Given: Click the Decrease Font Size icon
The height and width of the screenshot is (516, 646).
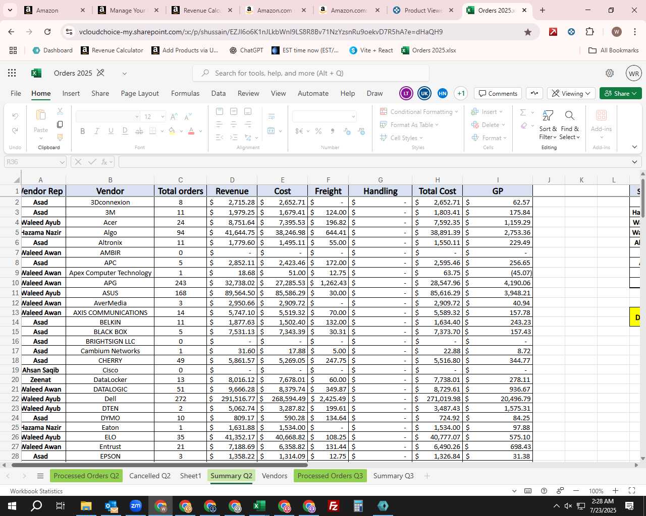Looking at the screenshot, I should tap(188, 117).
